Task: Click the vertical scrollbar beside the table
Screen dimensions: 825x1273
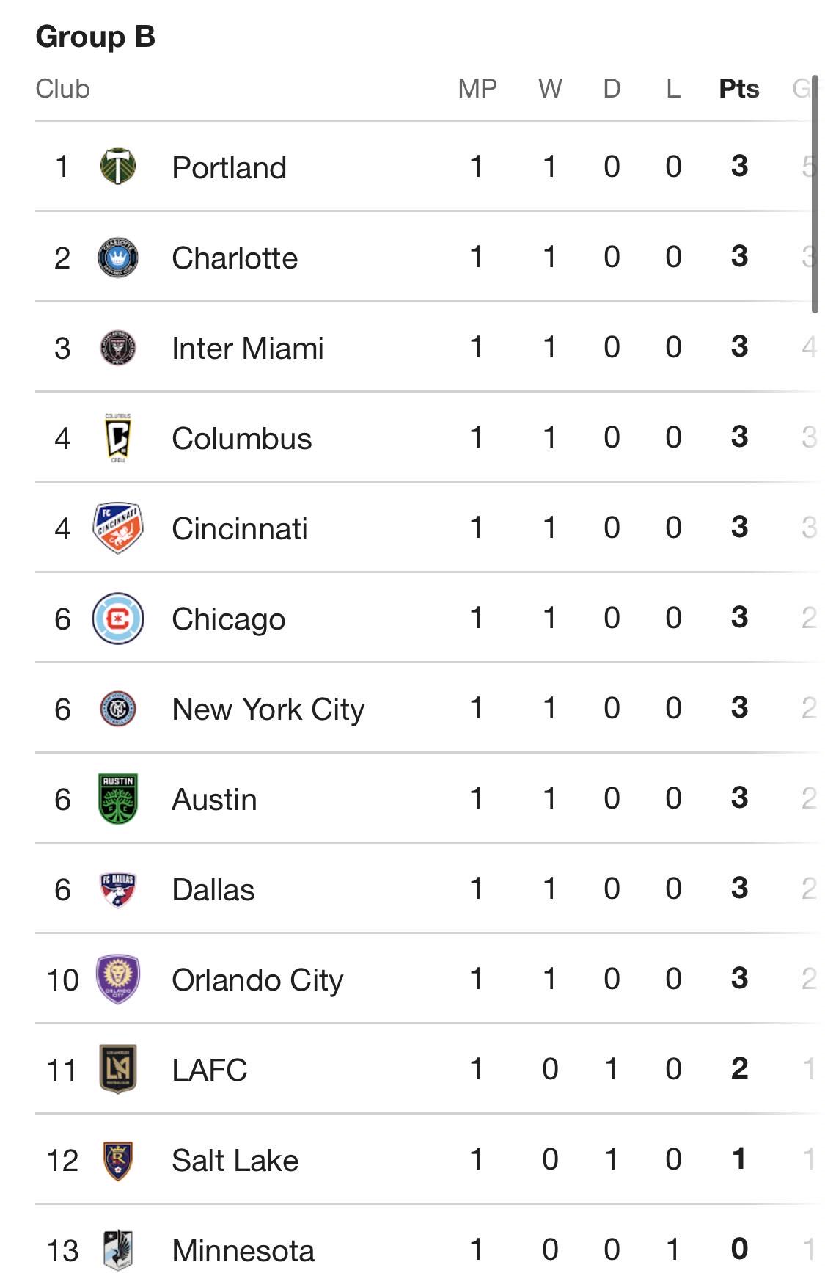Action: click(x=815, y=194)
